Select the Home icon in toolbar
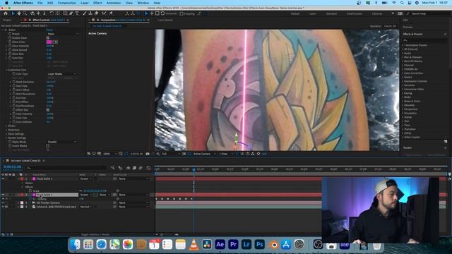The height and width of the screenshot is (254, 452). pyautogui.click(x=6, y=13)
